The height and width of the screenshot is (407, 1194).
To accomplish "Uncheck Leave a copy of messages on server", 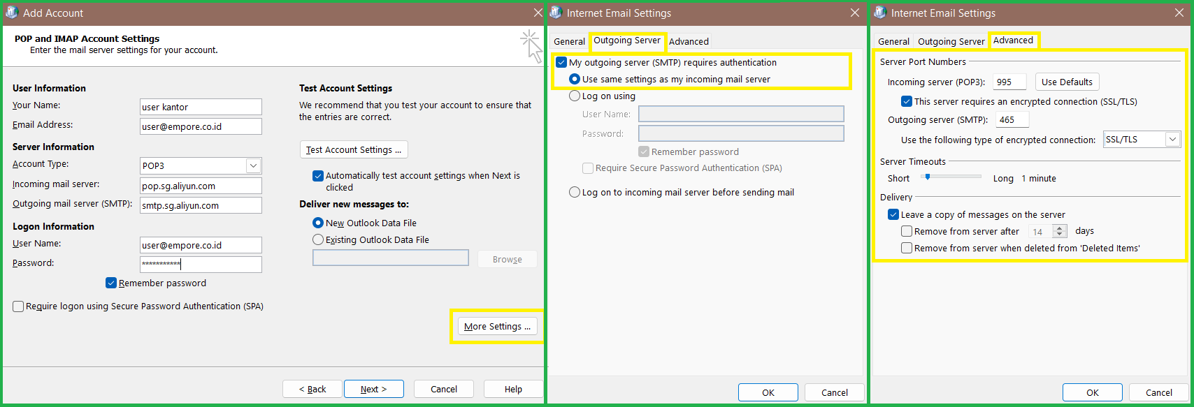I will [893, 214].
